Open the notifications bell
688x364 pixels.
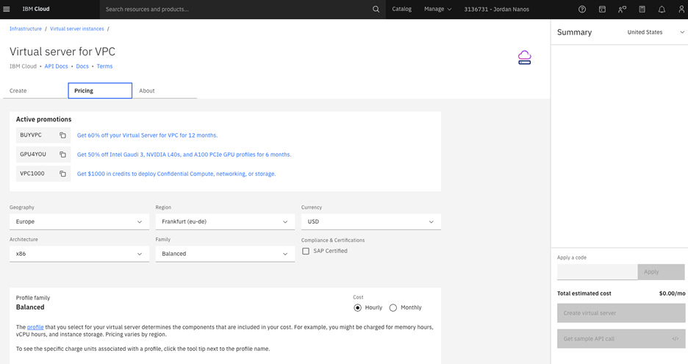pyautogui.click(x=662, y=10)
